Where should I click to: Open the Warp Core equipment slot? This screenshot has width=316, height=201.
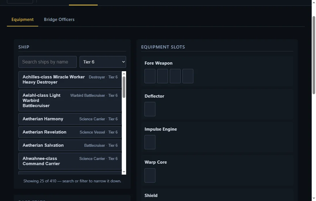[x=150, y=175]
